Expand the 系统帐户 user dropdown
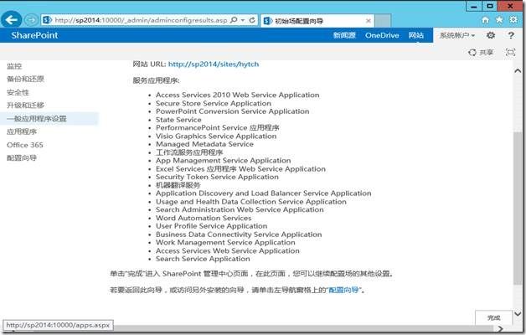The image size is (526, 335). pos(457,35)
